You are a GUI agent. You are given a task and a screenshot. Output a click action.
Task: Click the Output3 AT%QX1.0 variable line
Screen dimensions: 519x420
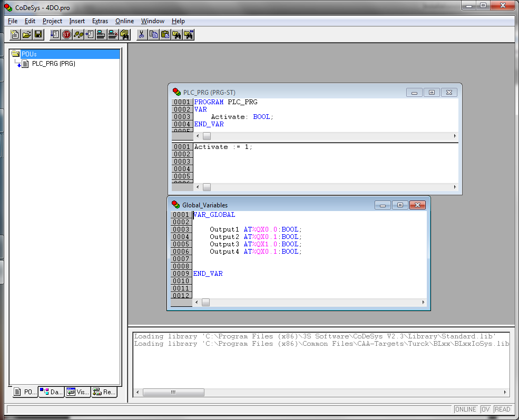[256, 244]
